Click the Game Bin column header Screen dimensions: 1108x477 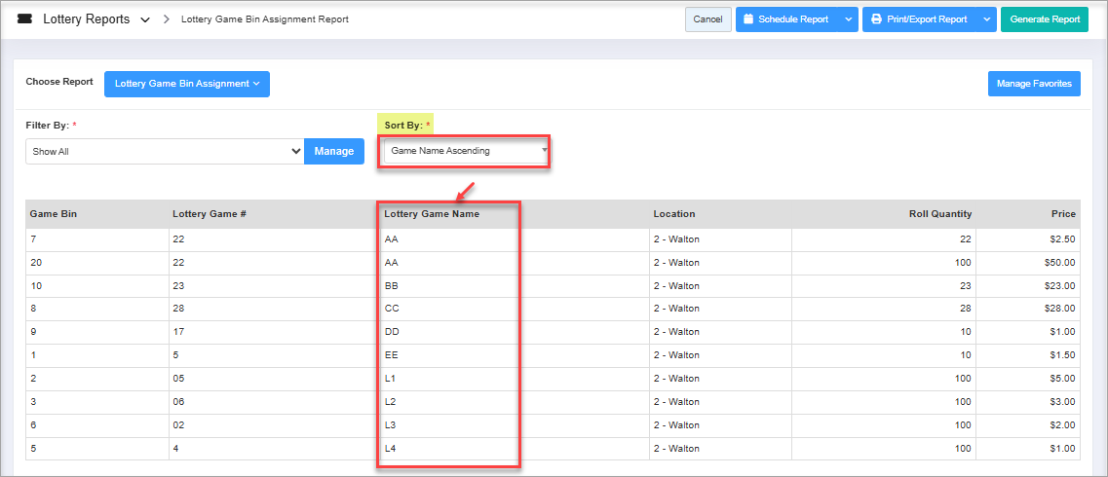[53, 214]
